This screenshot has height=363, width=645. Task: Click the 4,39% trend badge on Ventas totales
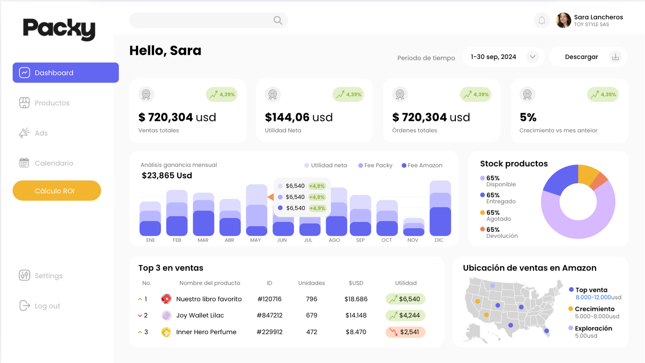pyautogui.click(x=222, y=95)
